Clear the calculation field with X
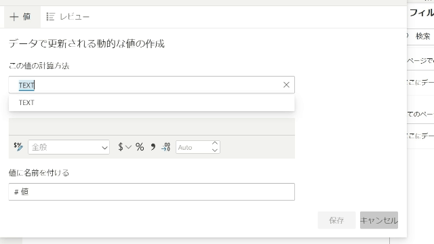 [286, 85]
